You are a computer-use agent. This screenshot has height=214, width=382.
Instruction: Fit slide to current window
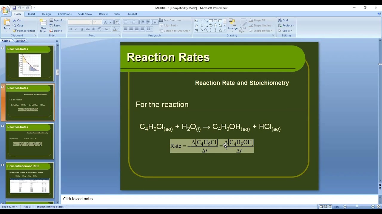[x=378, y=207]
